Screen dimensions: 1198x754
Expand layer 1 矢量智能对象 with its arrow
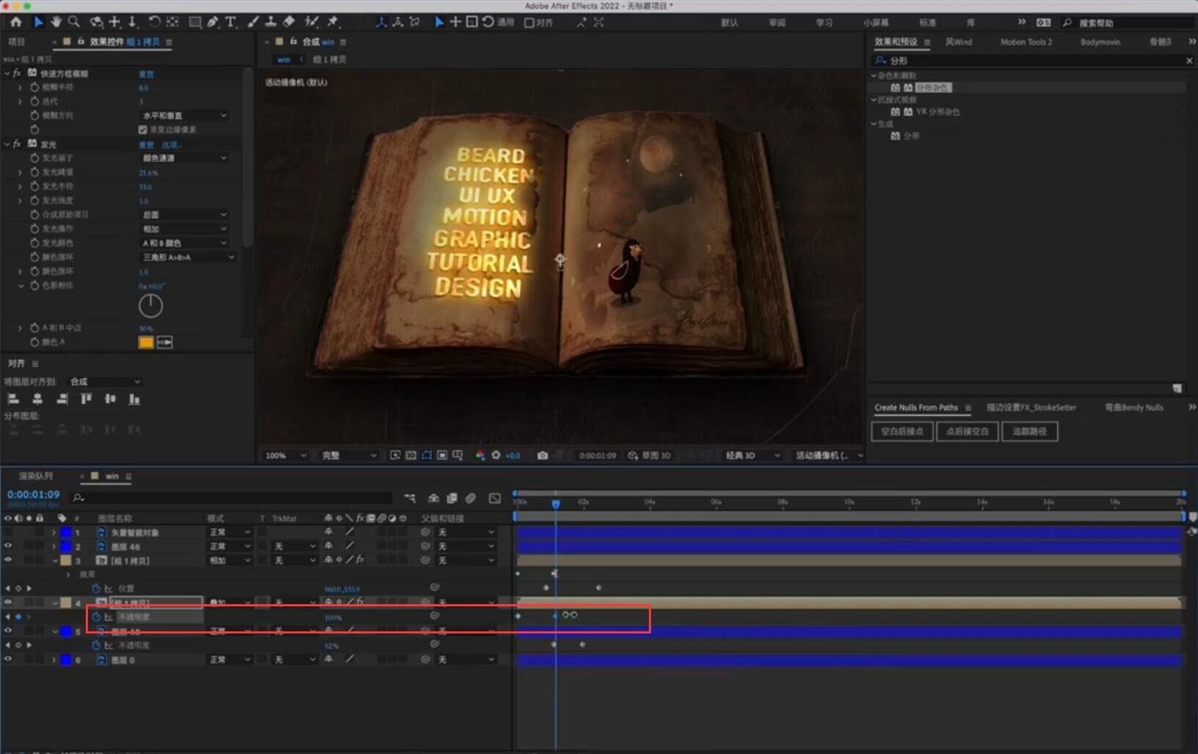54,532
